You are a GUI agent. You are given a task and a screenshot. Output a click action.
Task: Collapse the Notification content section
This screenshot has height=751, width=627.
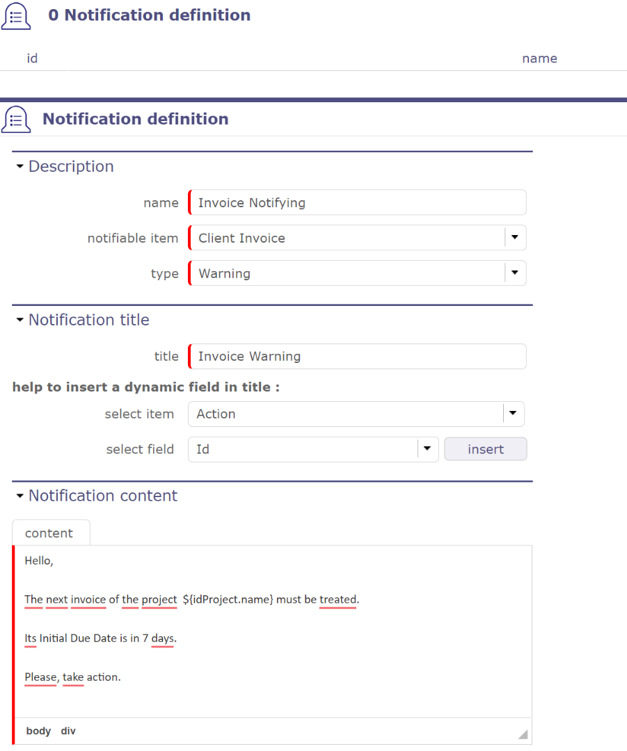coord(21,496)
